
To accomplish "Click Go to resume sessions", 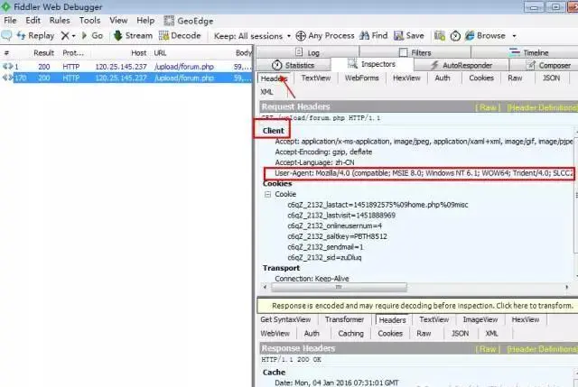I will coord(92,36).
